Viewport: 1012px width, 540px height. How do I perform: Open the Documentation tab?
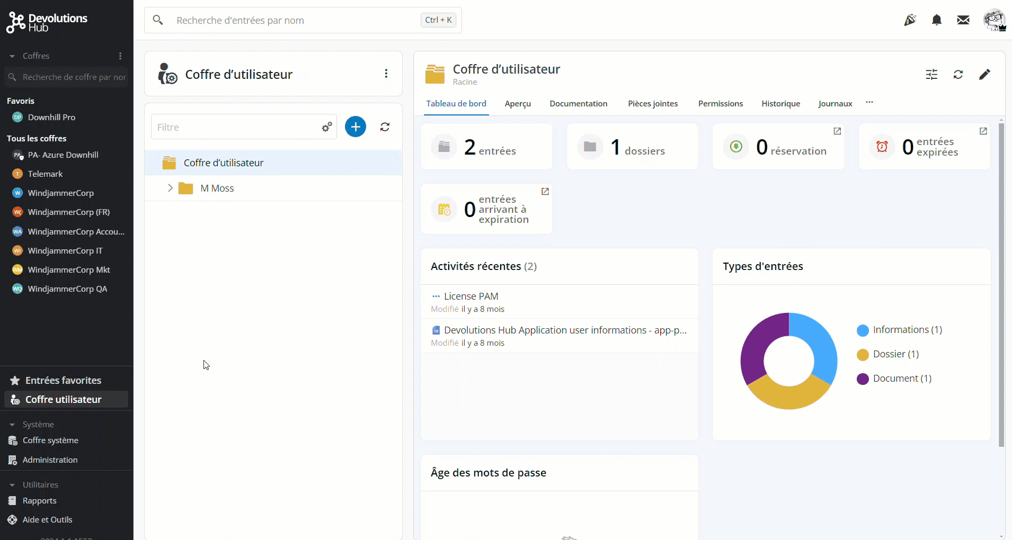coord(579,104)
